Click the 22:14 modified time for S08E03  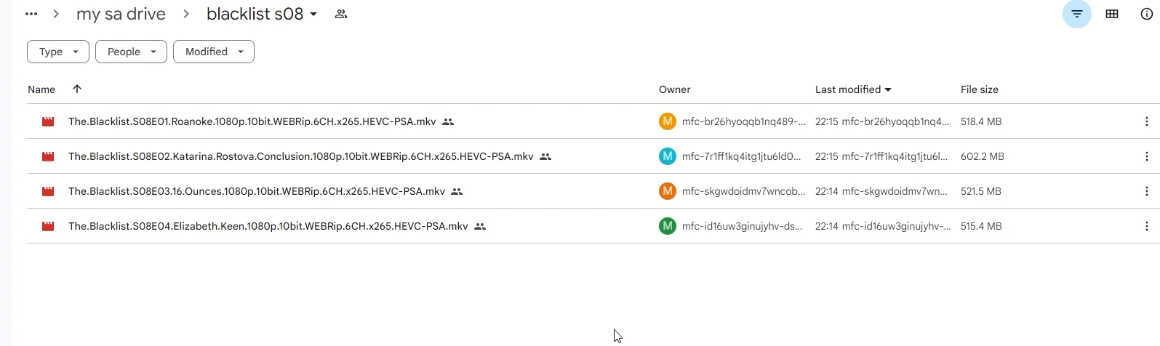tap(827, 191)
